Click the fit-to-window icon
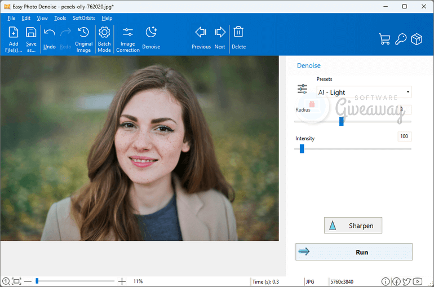The height and width of the screenshot is (287, 434). coord(16,281)
